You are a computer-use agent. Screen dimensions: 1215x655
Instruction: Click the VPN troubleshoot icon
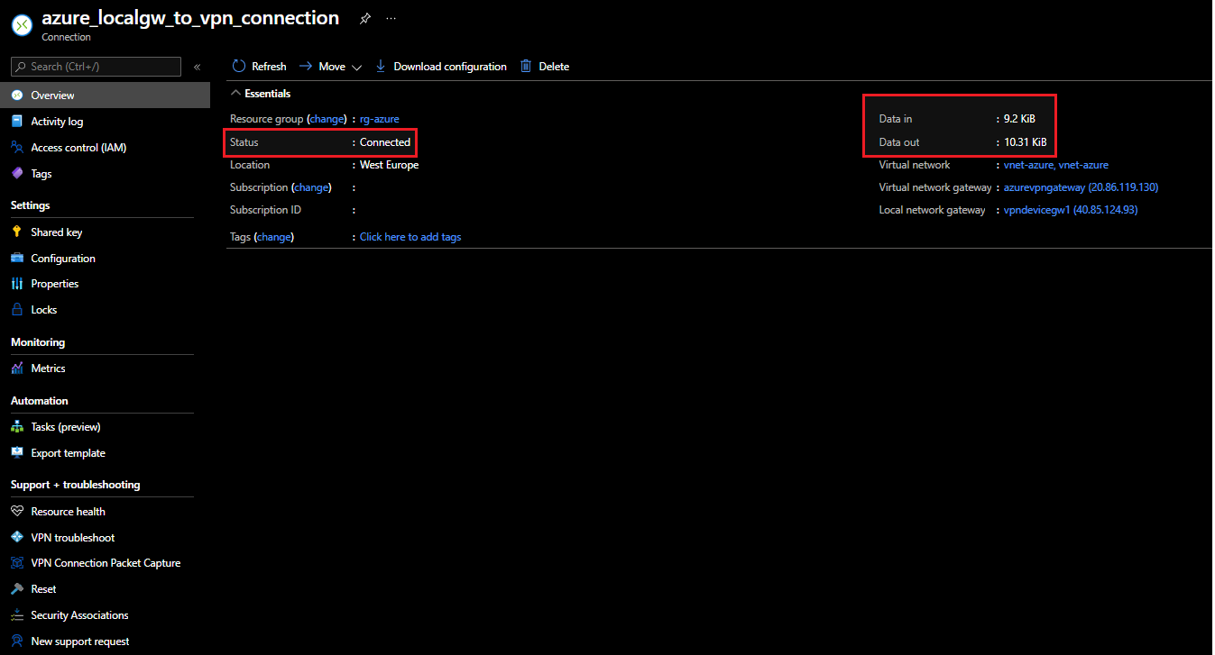point(17,538)
